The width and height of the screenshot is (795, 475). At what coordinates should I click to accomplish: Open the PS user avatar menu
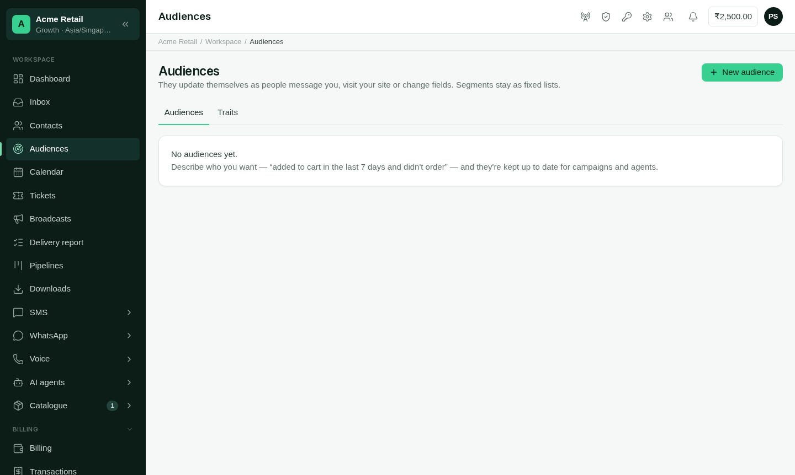pyautogui.click(x=773, y=17)
